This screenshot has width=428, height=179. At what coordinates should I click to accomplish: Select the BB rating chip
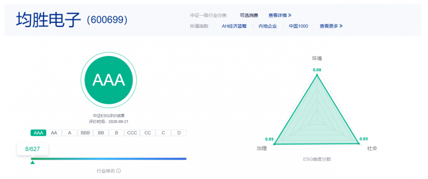coord(101,132)
